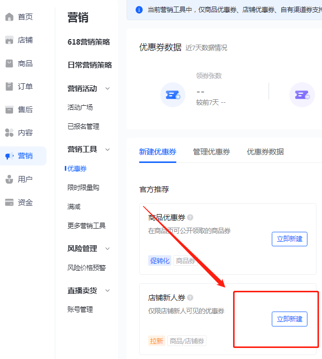Click the 直播卖货 section heading
This screenshot has width=322, height=359.
[x=82, y=291]
